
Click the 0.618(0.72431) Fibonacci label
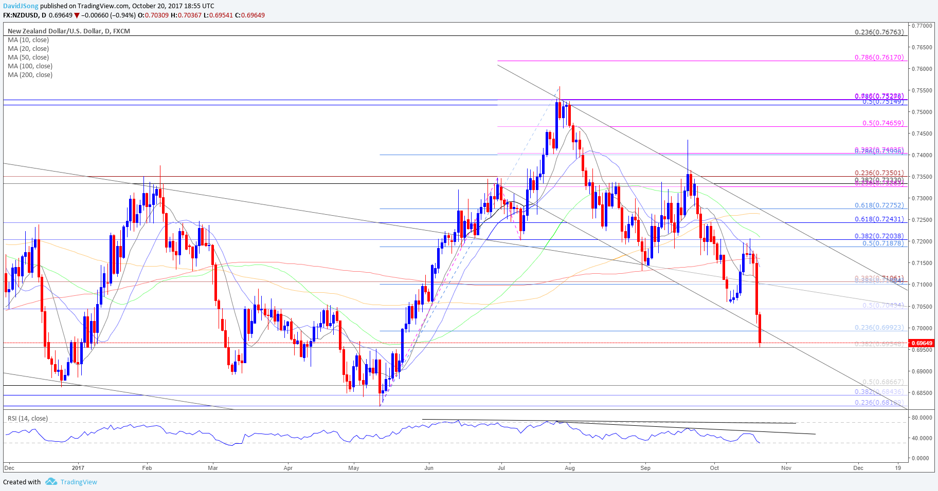[x=879, y=219]
